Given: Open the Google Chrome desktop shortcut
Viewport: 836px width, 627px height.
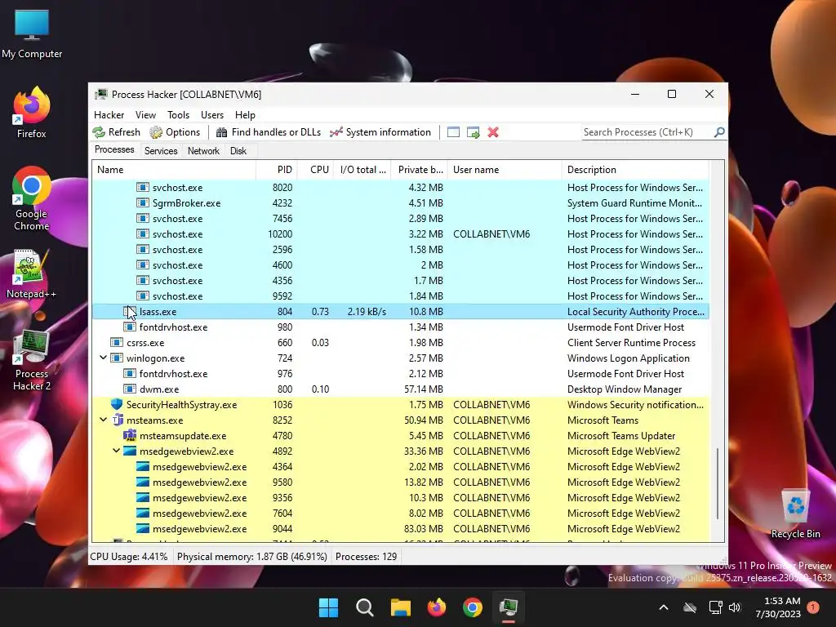Looking at the screenshot, I should point(32,199).
